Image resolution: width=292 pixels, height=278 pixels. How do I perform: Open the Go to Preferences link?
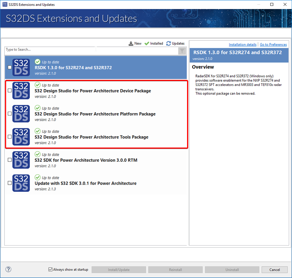point(273,44)
